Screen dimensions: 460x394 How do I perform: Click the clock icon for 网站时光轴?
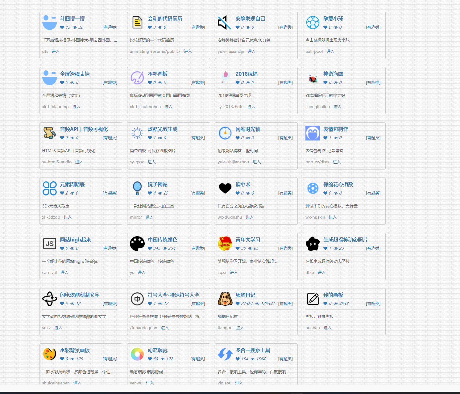tap(225, 133)
